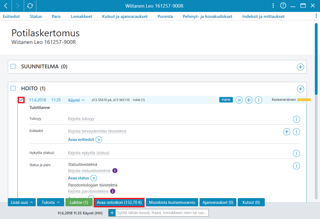
Task: Collapse the Käynti expander
Action: [77, 100]
